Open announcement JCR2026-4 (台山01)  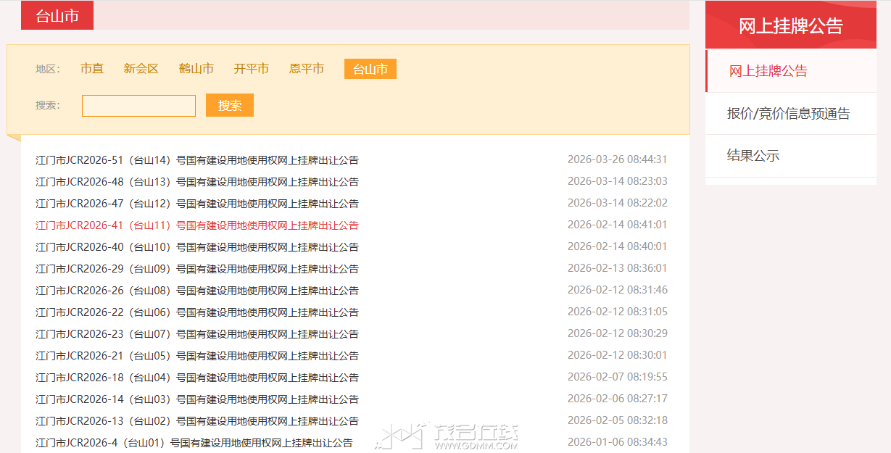[x=194, y=443]
